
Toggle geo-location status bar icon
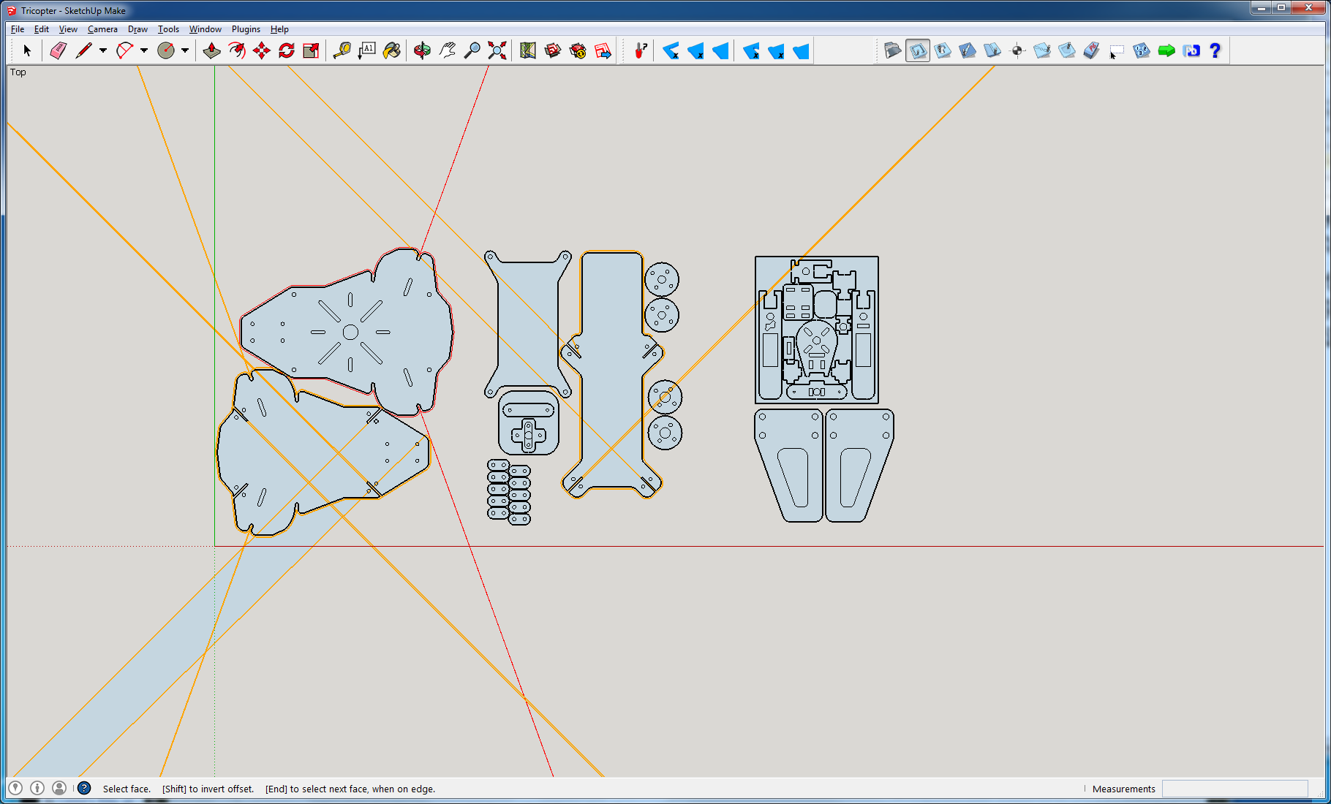point(15,788)
